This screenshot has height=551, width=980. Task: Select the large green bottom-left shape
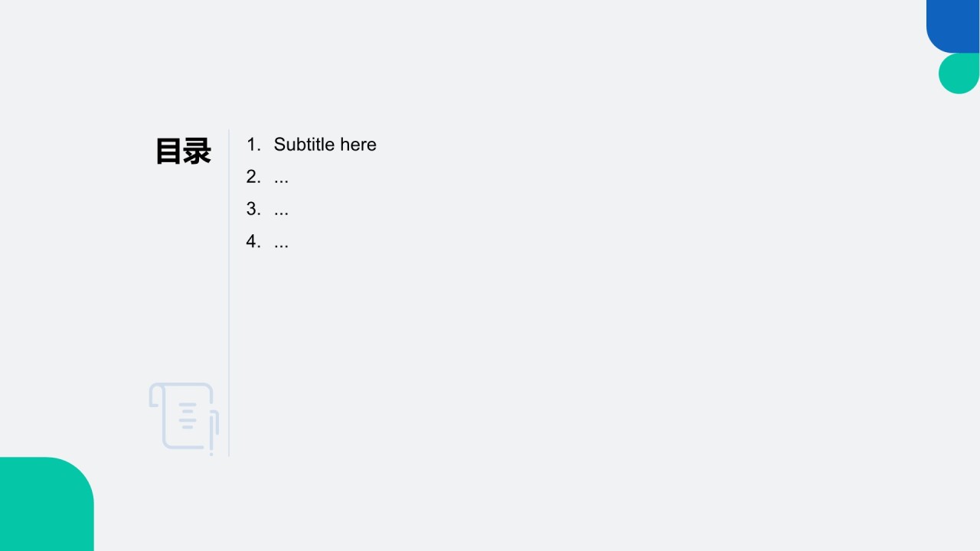[x=47, y=504]
